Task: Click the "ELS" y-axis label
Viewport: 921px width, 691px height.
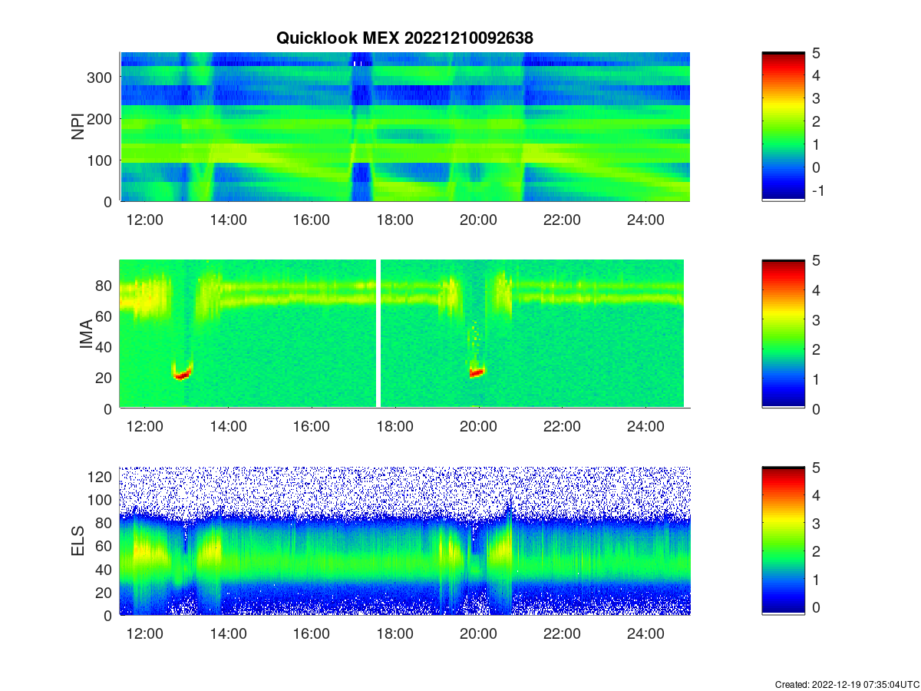Action: (78, 541)
